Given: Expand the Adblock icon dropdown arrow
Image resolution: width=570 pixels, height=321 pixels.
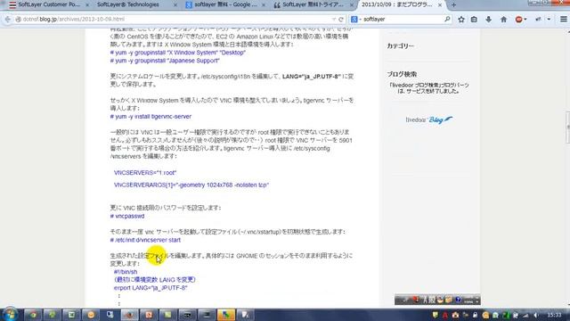Looking at the screenshot, I should coord(525,20).
